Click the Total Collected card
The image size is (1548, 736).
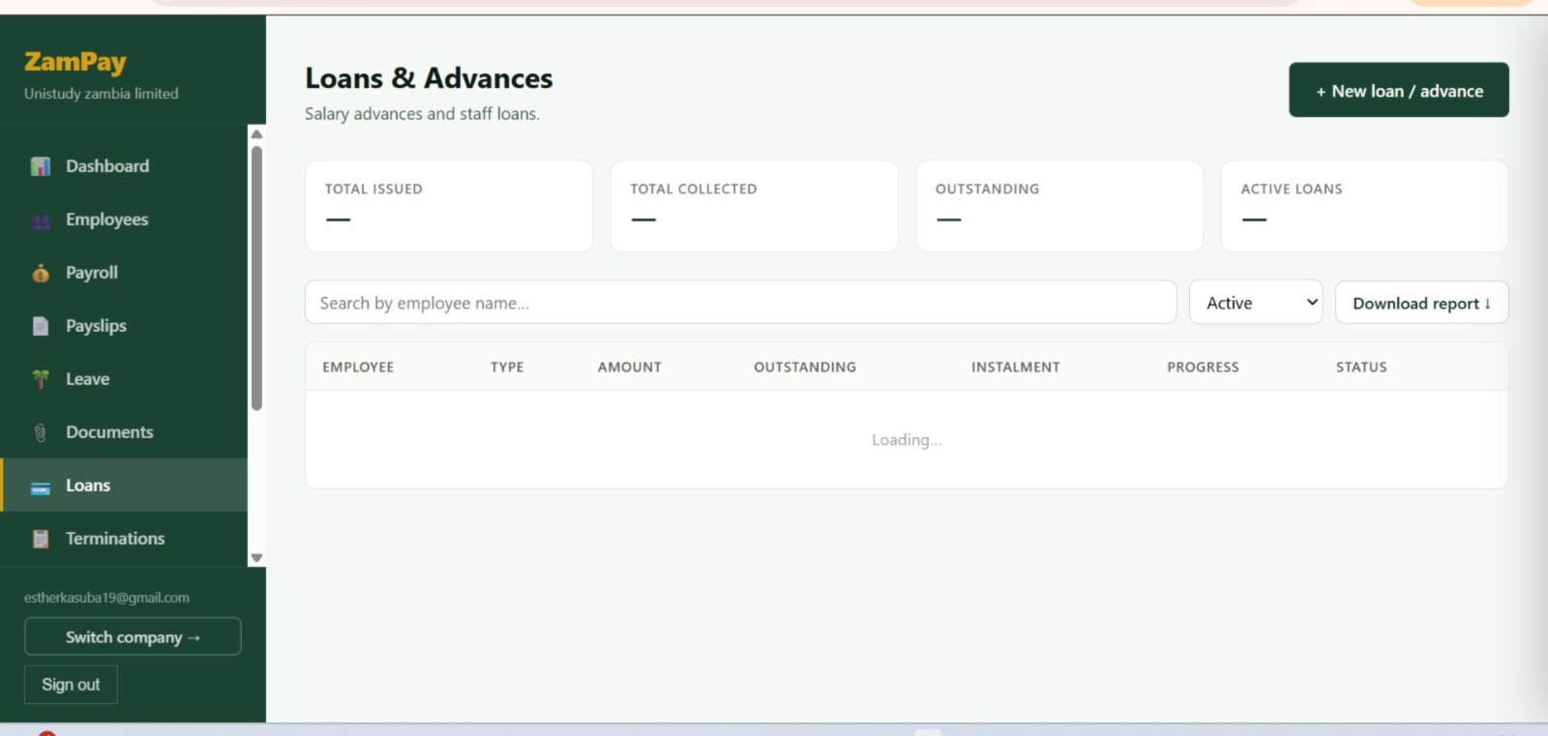pyautogui.click(x=755, y=206)
